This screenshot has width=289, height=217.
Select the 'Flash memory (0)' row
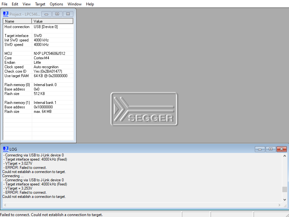pyautogui.click(x=38, y=85)
